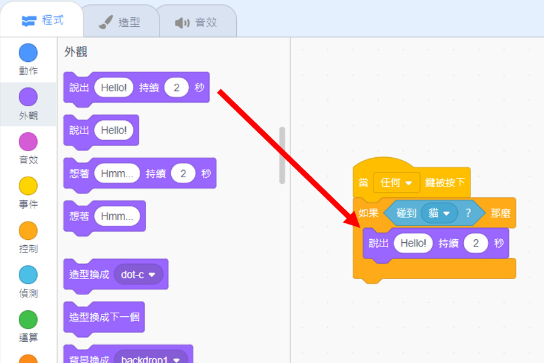Select the magenta 音效 sound category
544x363 pixels.
pos(28,148)
